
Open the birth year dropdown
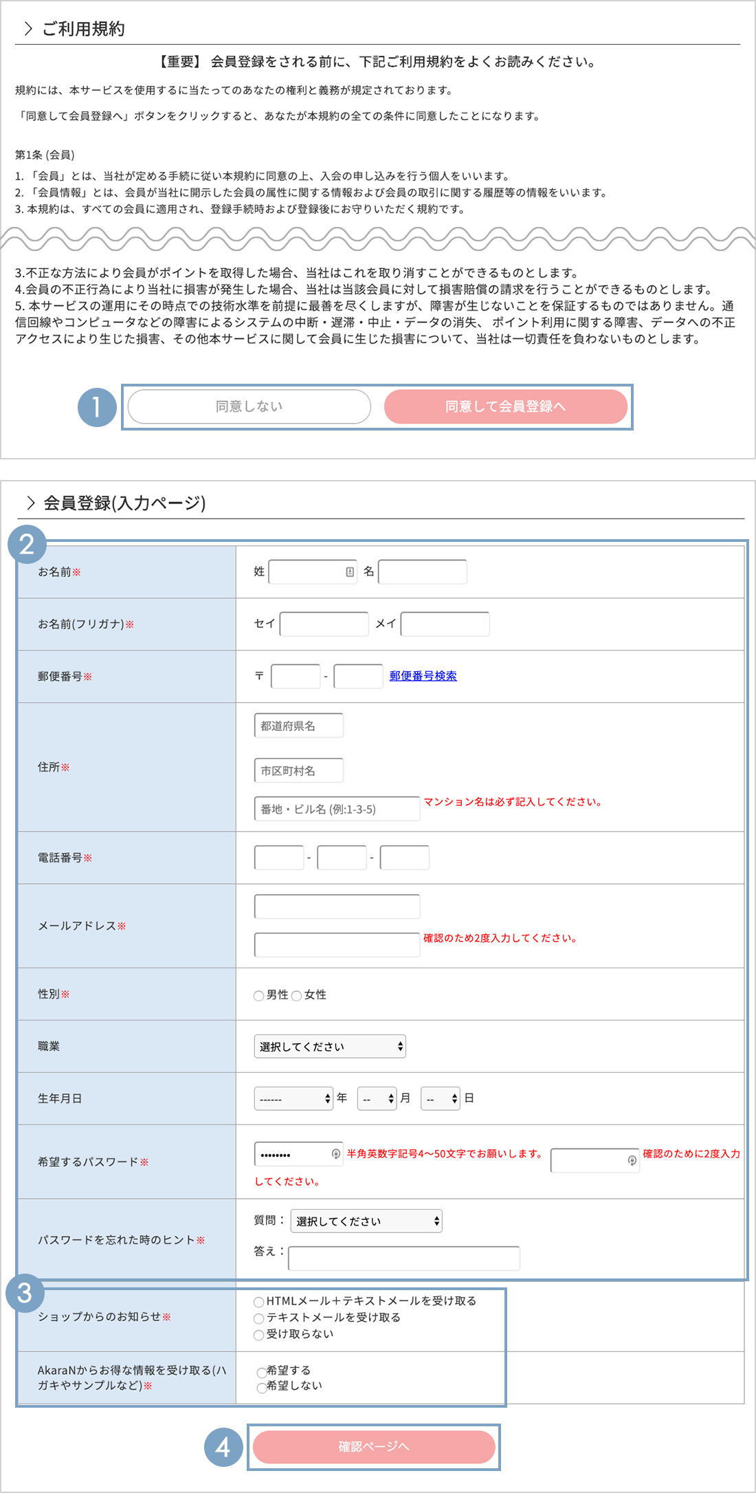[x=293, y=1099]
